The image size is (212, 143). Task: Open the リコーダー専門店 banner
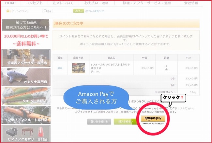point(26,96)
